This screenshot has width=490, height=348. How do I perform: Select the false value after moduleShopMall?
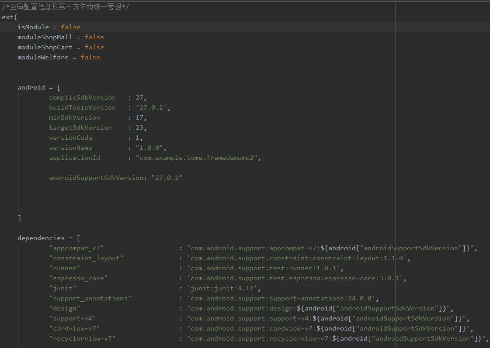click(x=94, y=37)
